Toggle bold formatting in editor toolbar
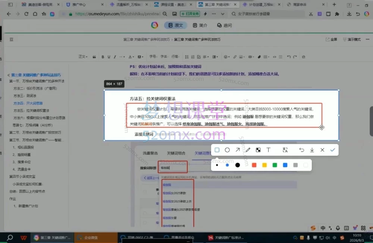This screenshot has width=373, height=243. (x=103, y=57)
